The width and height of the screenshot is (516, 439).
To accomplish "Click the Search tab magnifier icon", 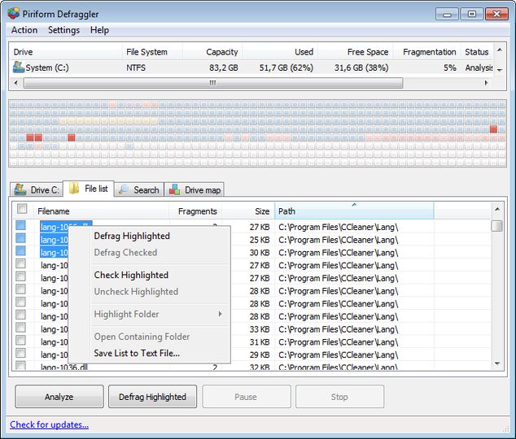I will 124,190.
